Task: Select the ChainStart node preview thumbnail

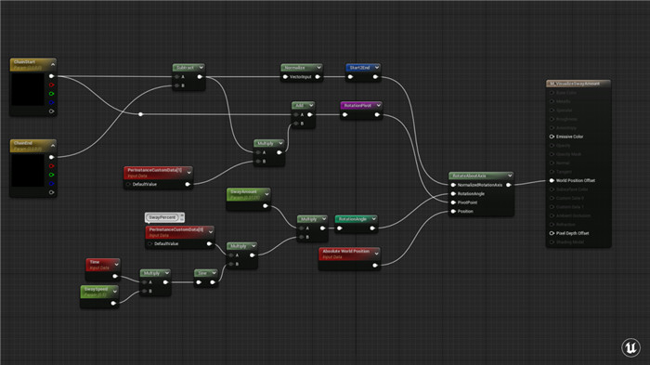Action: pos(27,89)
